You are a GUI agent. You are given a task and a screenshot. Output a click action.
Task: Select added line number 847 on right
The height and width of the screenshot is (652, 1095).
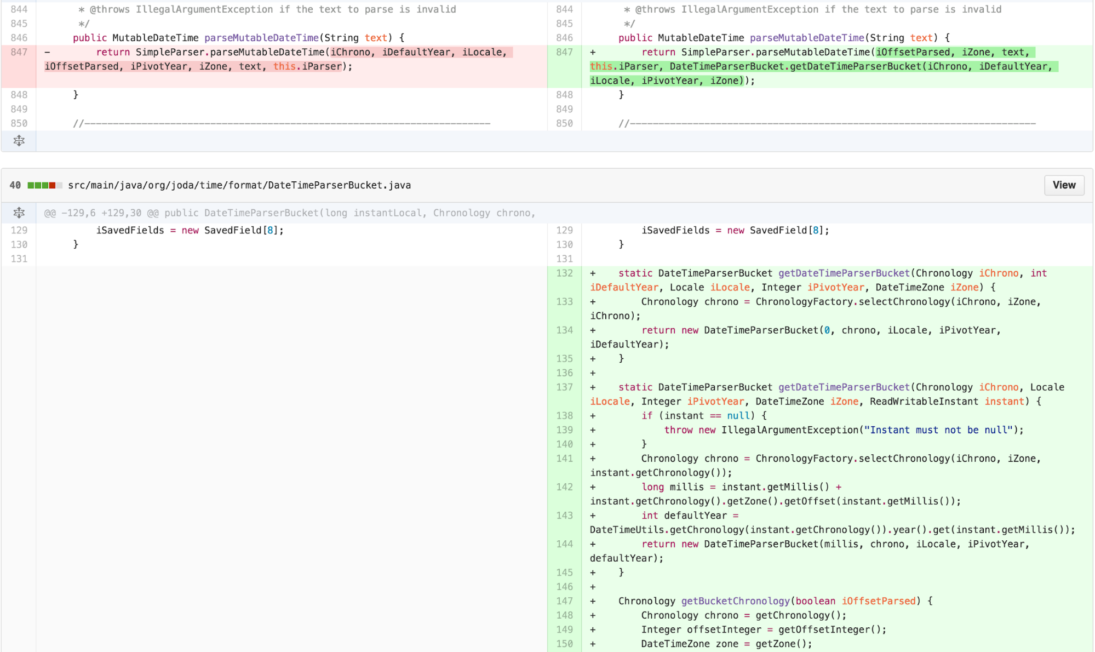(x=564, y=52)
